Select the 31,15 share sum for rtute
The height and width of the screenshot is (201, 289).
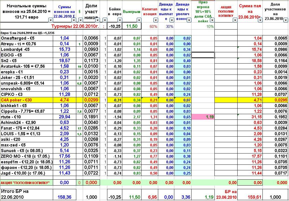point(250,117)
